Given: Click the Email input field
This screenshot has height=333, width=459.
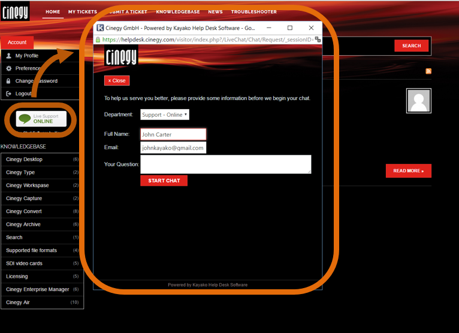Looking at the screenshot, I should coord(173,148).
